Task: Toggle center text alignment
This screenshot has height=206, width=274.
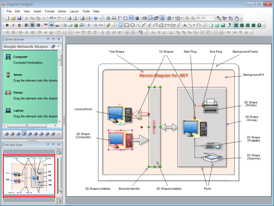Action: click(x=32, y=25)
